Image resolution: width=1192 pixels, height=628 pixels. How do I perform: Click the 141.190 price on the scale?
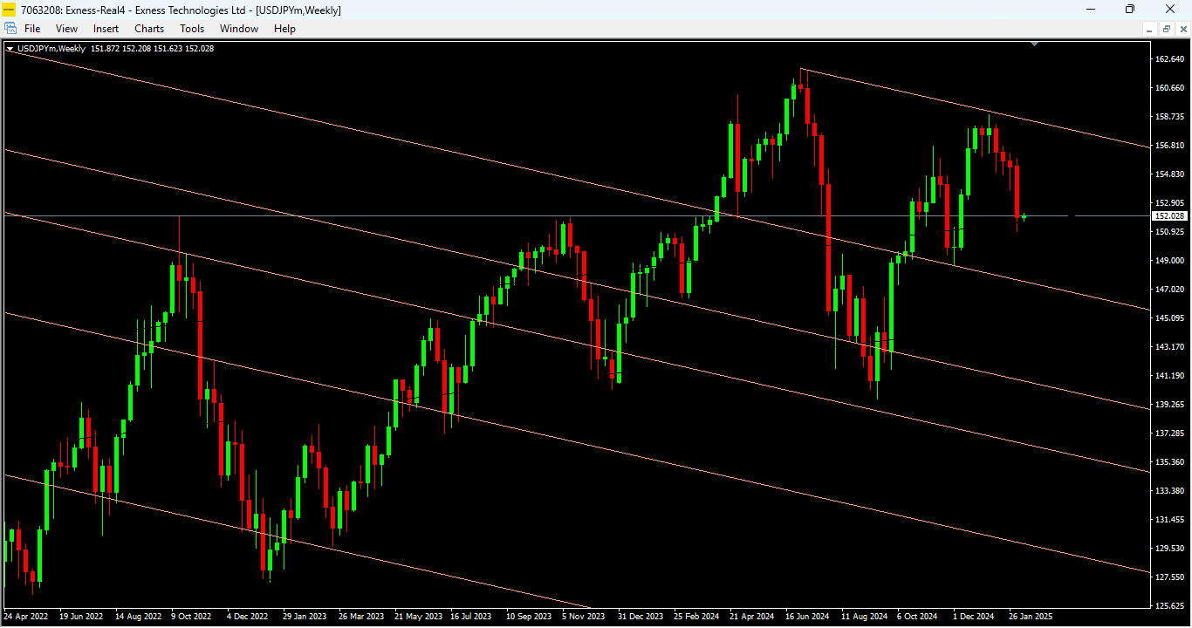[x=1169, y=376]
